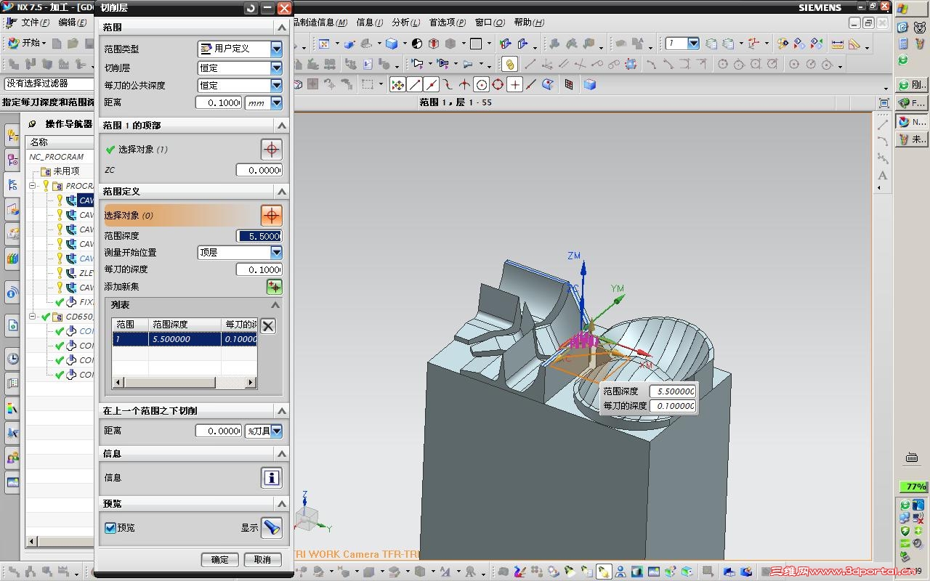The height and width of the screenshot is (581, 930).
Task: Click the range definition select object crosshair
Action: pyautogui.click(x=271, y=216)
